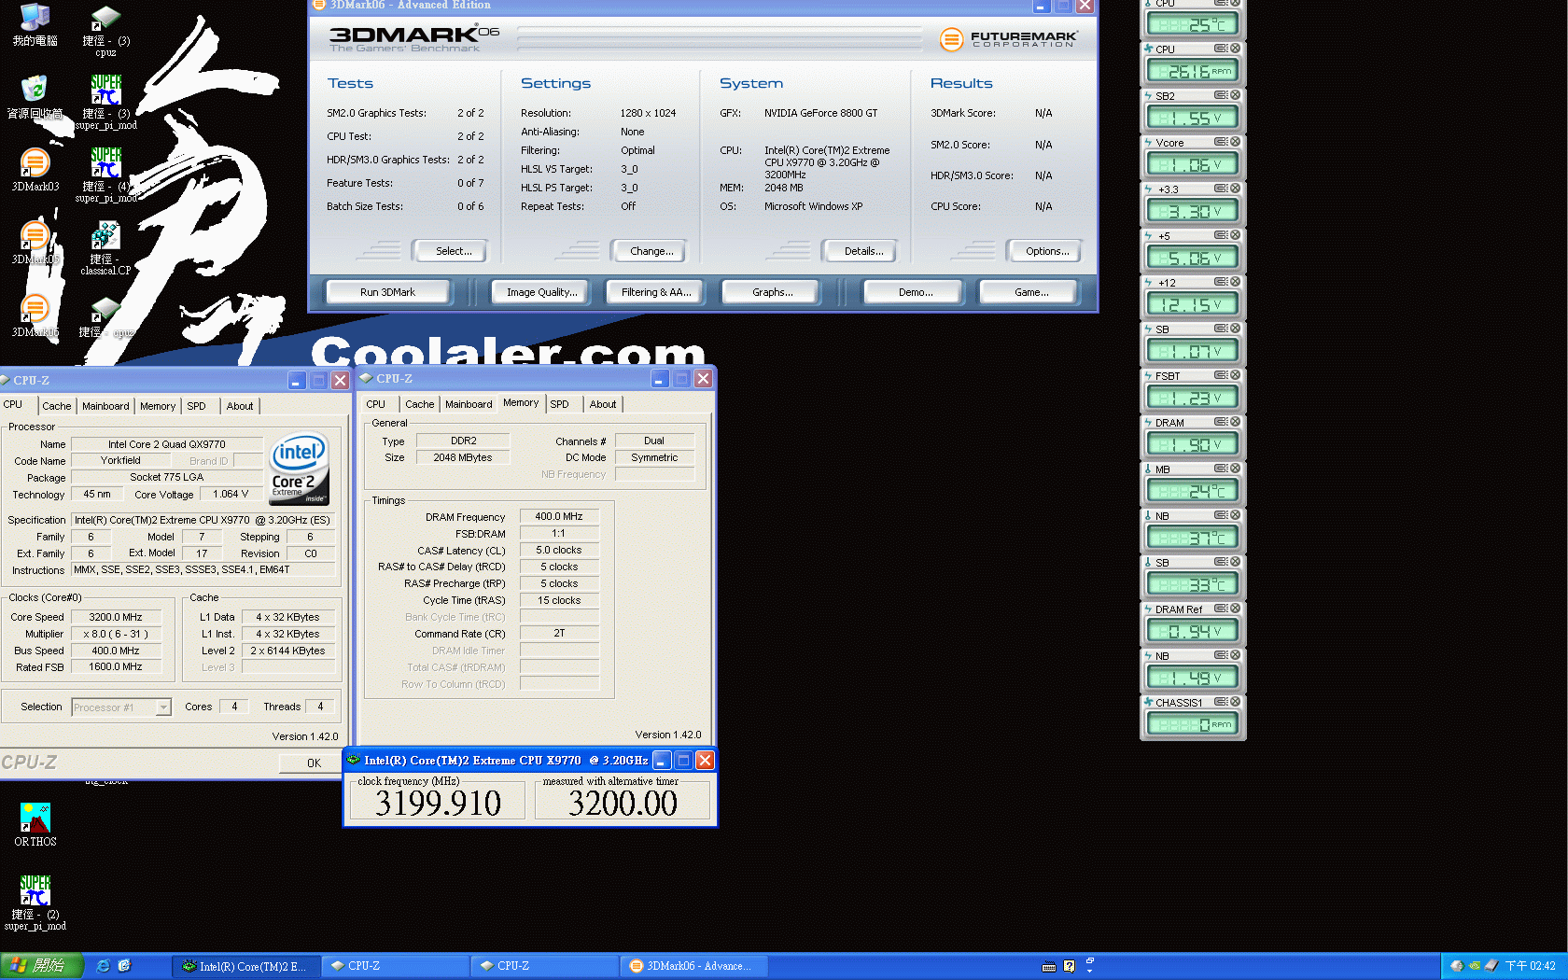Click Change... under Settings

(x=651, y=251)
